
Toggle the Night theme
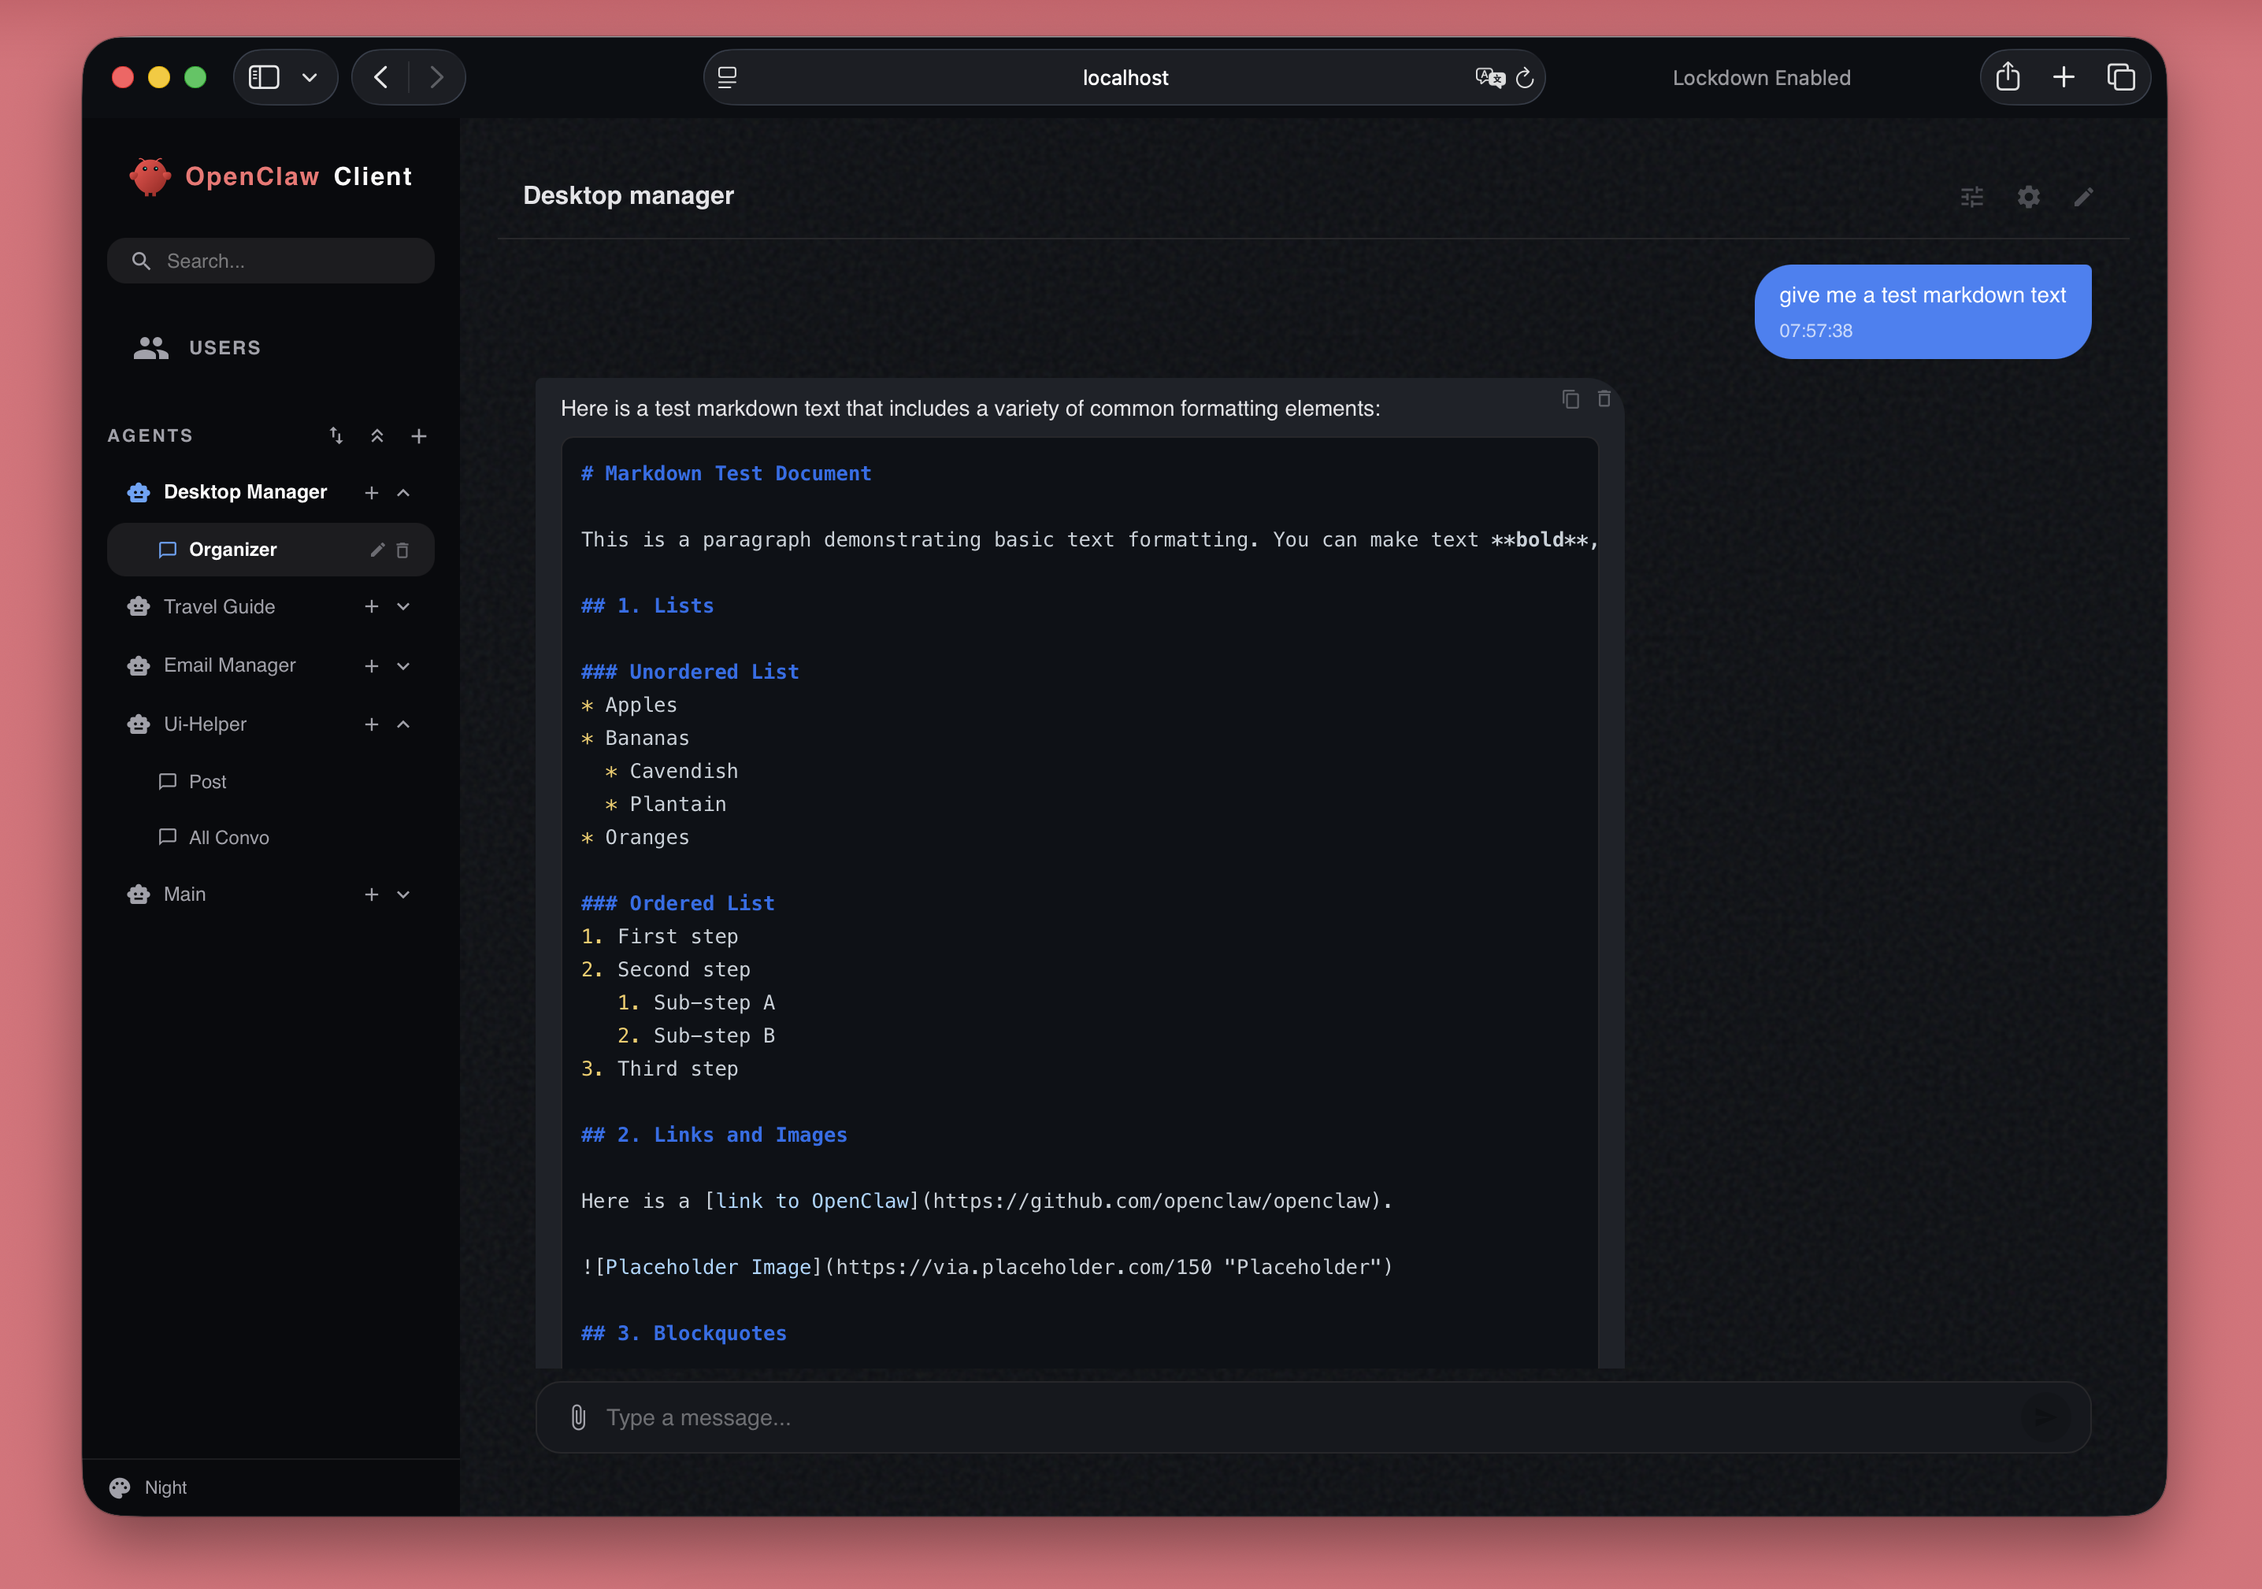click(x=165, y=1487)
